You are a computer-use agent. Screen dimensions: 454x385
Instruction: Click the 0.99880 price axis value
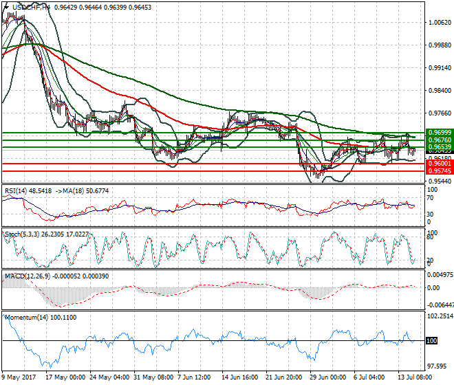pyautogui.click(x=440, y=45)
